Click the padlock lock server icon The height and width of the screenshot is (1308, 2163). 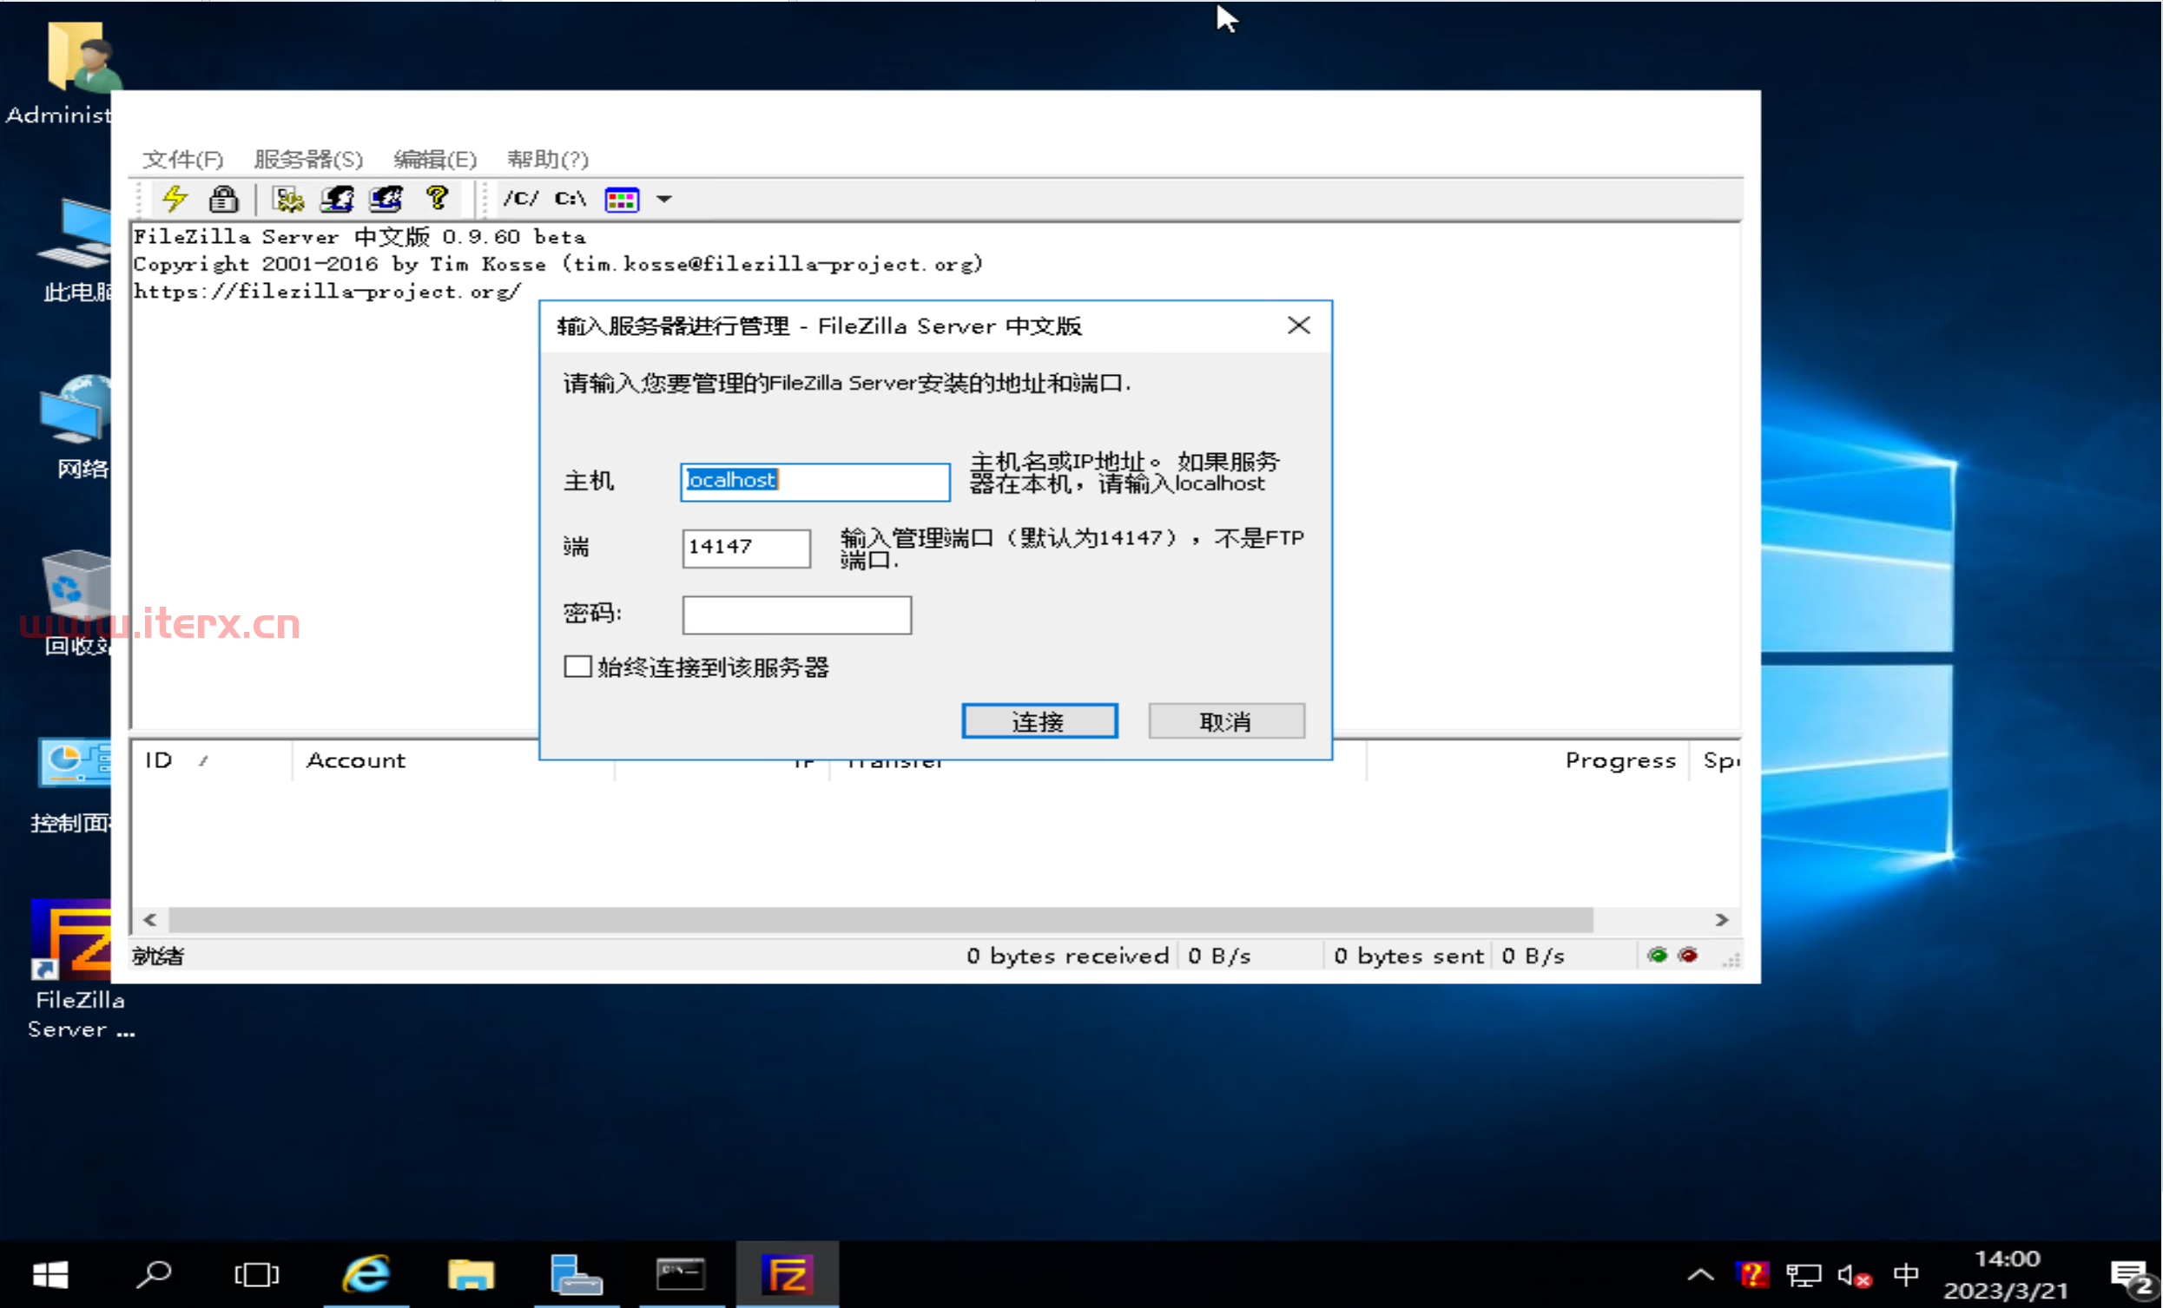pos(223,199)
